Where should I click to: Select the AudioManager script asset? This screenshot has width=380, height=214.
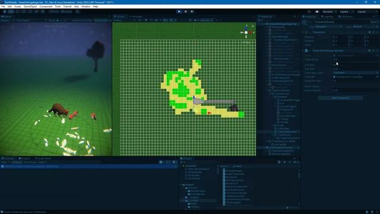click(233, 171)
